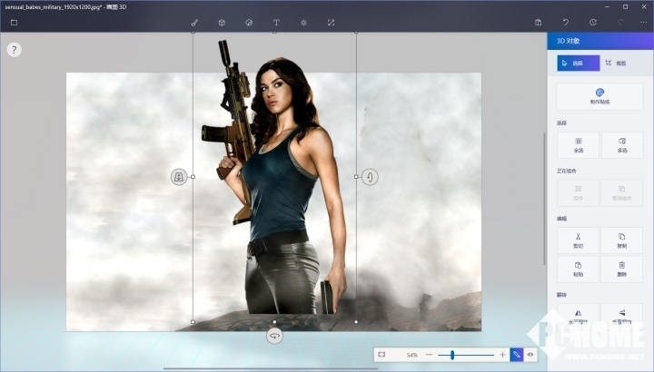Flip selection vertically with 垂直翻转

click(622, 316)
